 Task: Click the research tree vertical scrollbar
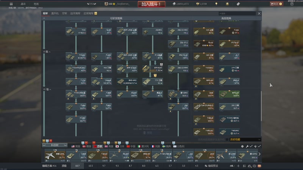[261, 106]
